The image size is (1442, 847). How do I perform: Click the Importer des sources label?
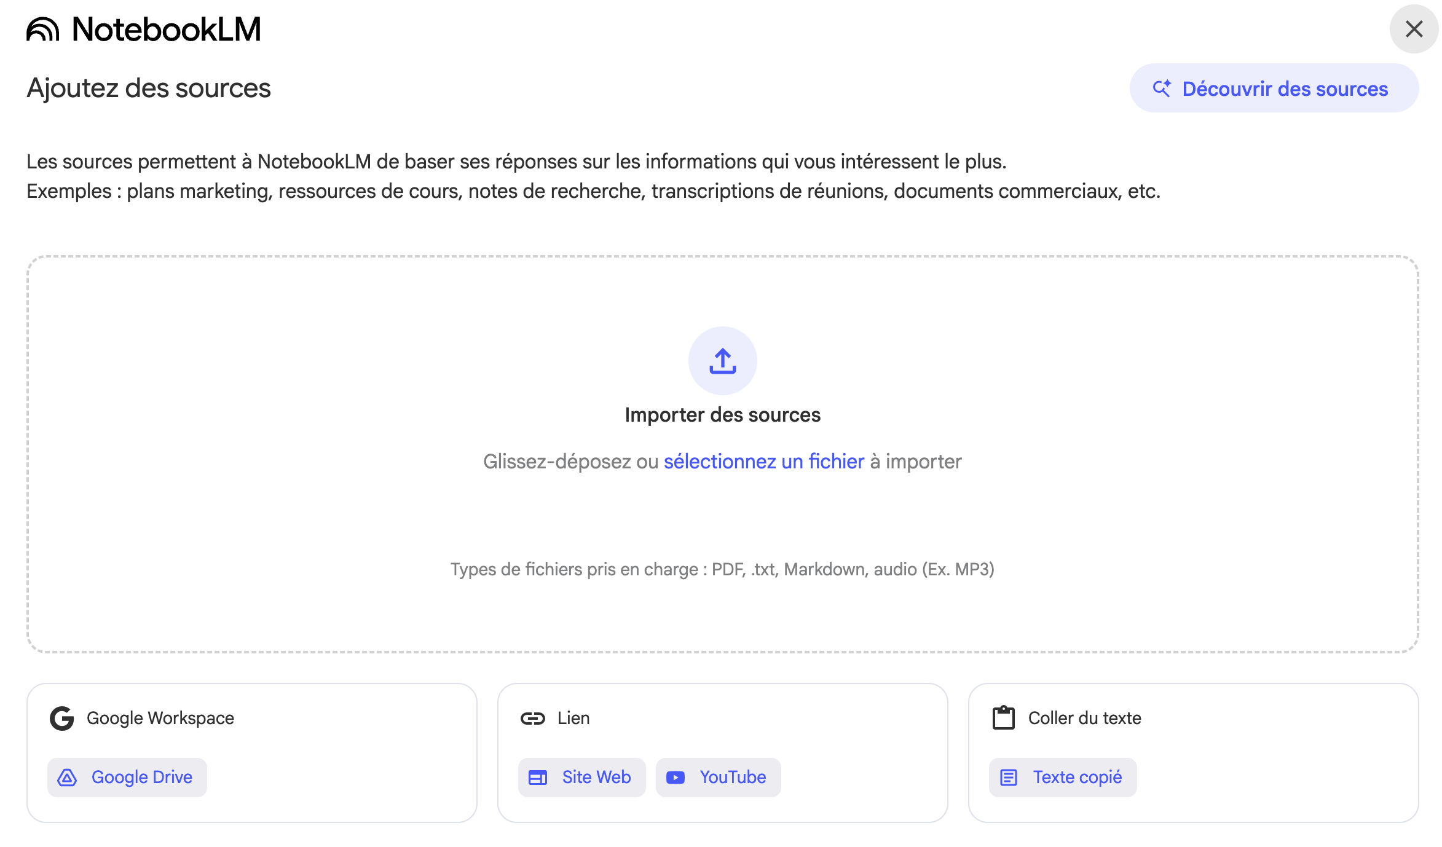[722, 414]
